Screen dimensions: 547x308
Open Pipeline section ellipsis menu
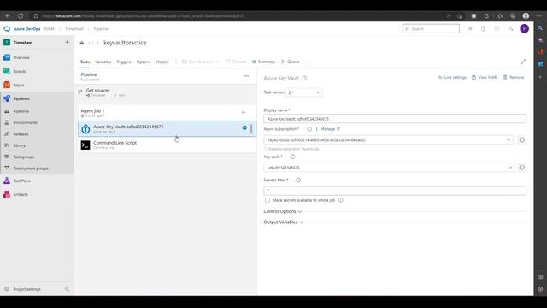point(246,76)
